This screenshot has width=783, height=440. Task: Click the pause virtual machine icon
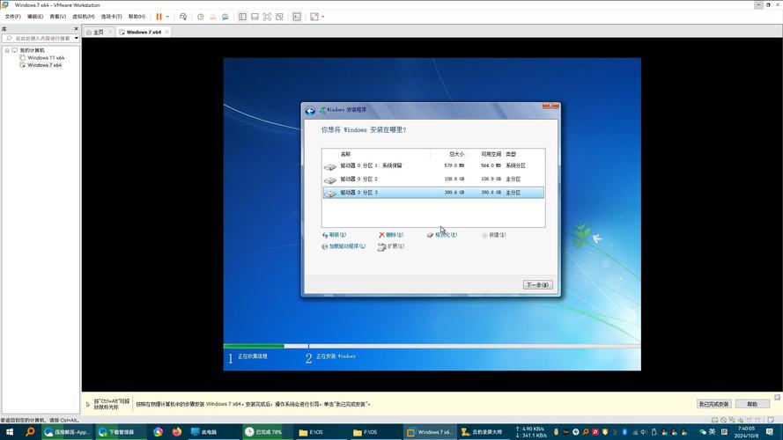coord(159,17)
